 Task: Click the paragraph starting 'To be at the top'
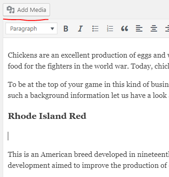88,90
